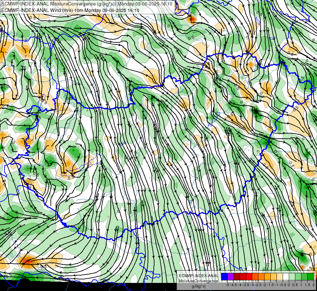Select the amber swatch between -2 and -1.5
The height and width of the screenshot is (291, 317).
click(267, 276)
